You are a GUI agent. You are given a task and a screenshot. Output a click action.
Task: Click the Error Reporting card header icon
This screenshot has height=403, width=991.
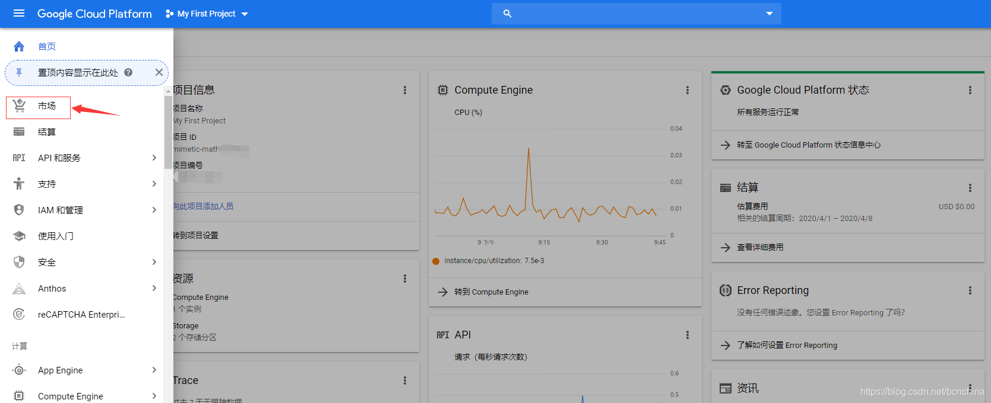(725, 290)
